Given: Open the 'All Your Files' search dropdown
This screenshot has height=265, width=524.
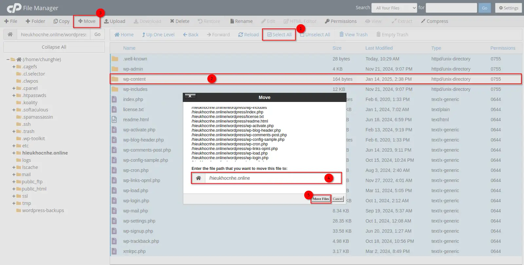Looking at the screenshot, I should 395,8.
